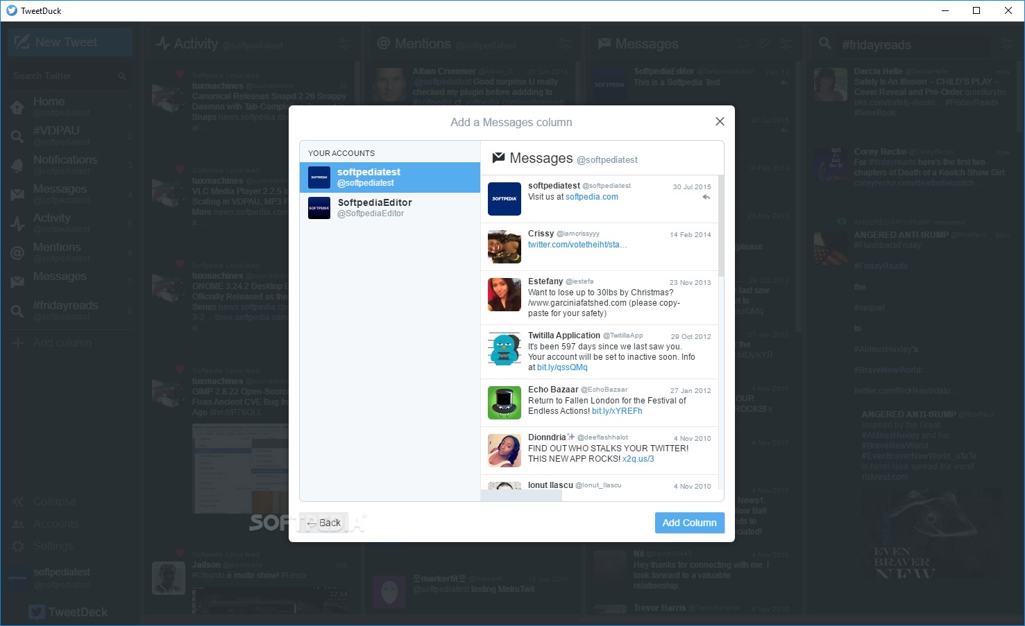Click the Home house icon
The height and width of the screenshot is (626, 1025).
tap(17, 107)
